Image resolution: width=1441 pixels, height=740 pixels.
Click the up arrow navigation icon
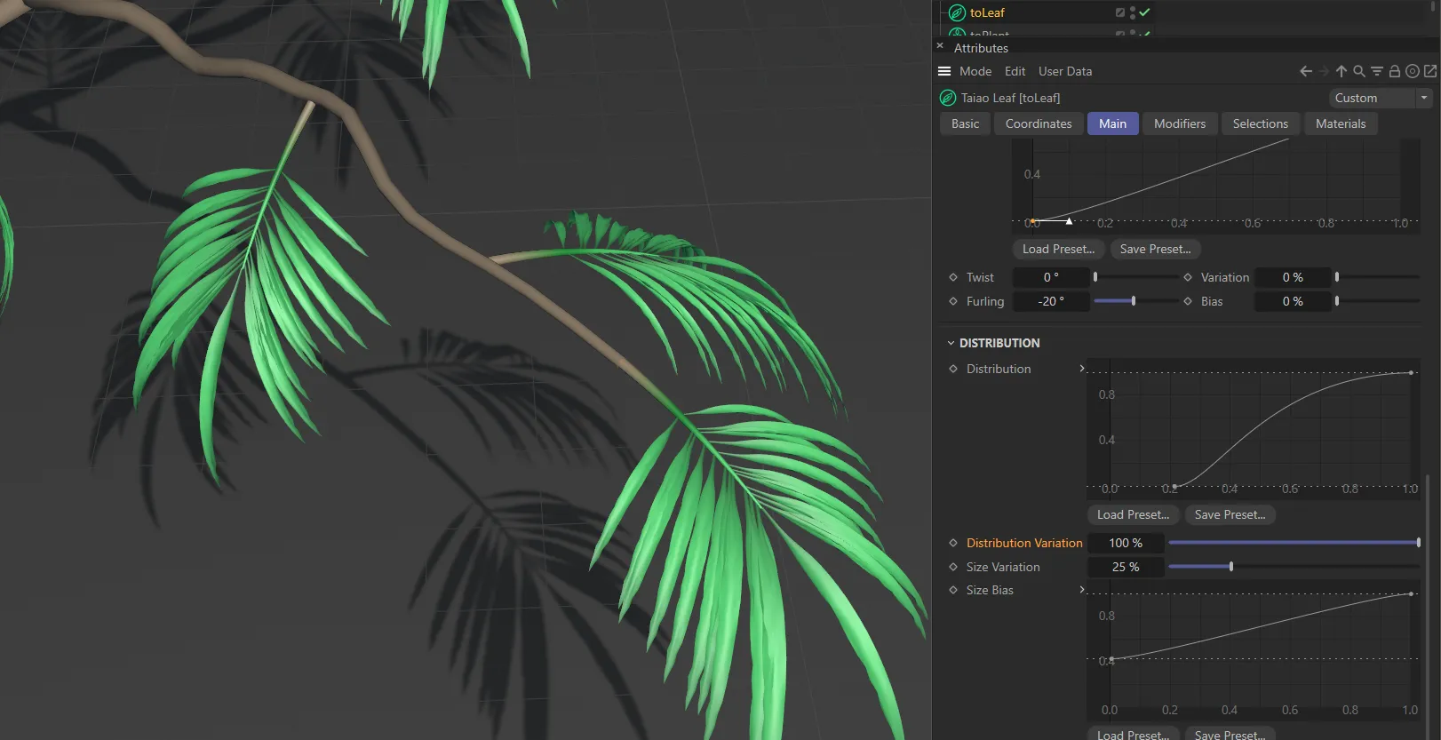coord(1341,71)
